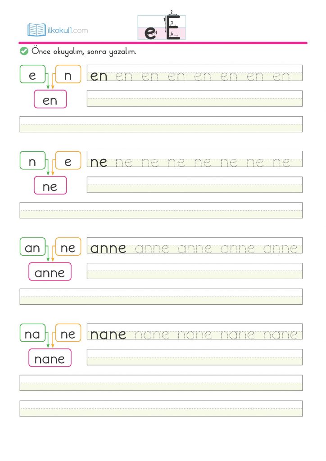Select the orange 'n' syllable box

click(68, 75)
